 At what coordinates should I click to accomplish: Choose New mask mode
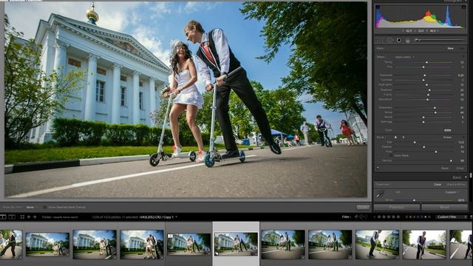coord(450,49)
